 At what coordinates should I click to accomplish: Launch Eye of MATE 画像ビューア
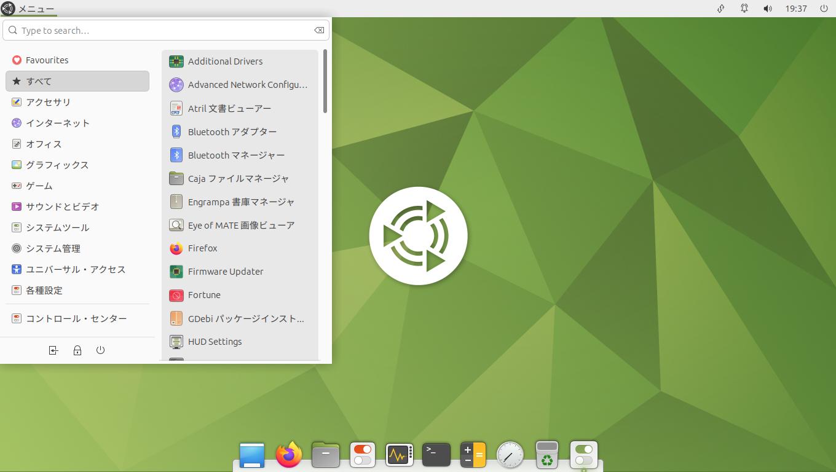pos(241,225)
